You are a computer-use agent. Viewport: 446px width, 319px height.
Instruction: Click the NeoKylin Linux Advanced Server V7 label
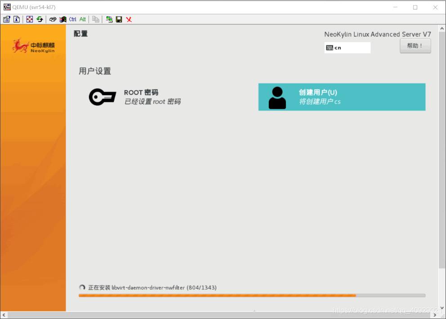378,34
